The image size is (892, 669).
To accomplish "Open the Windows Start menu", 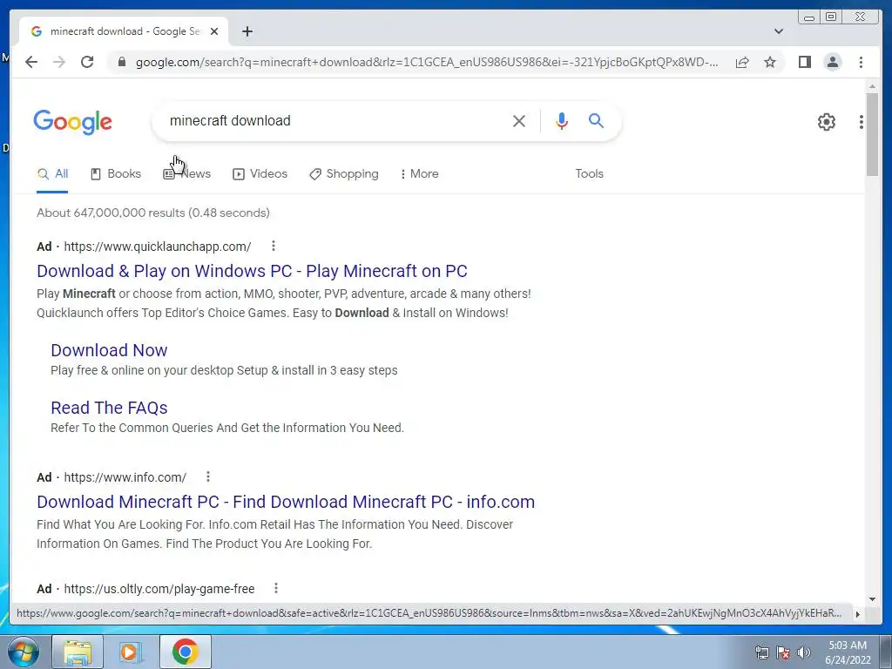I will tap(23, 652).
